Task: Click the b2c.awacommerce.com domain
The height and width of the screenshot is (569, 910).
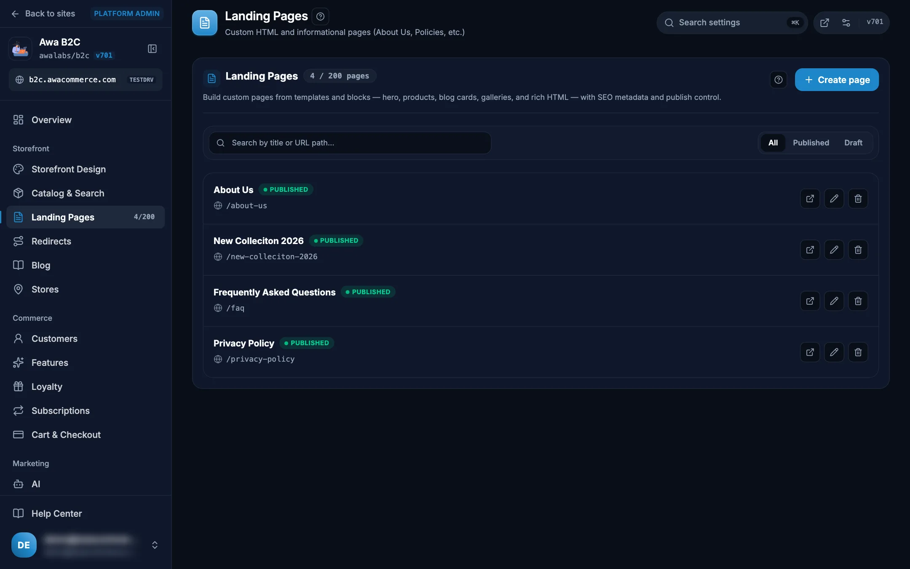Action: point(86,80)
